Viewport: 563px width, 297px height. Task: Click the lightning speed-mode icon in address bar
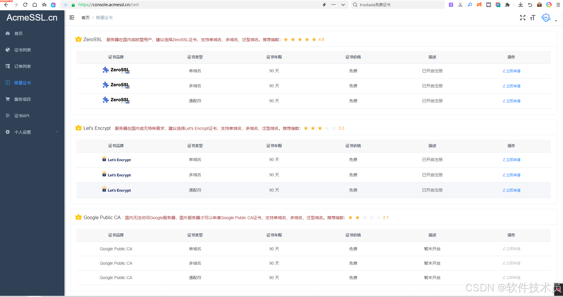coord(324,5)
